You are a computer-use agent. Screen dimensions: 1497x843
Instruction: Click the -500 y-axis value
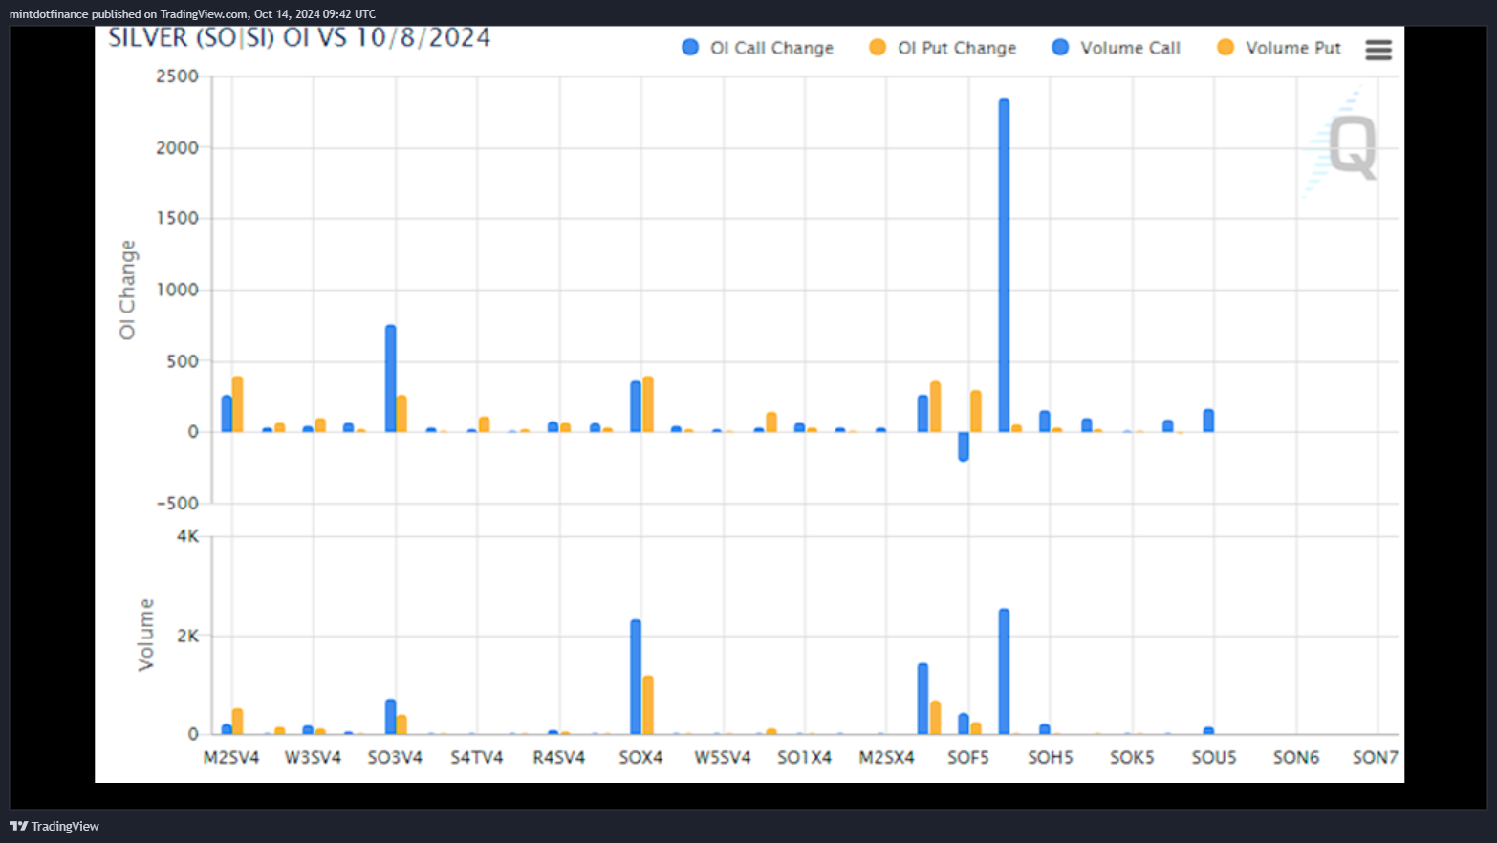(x=178, y=503)
